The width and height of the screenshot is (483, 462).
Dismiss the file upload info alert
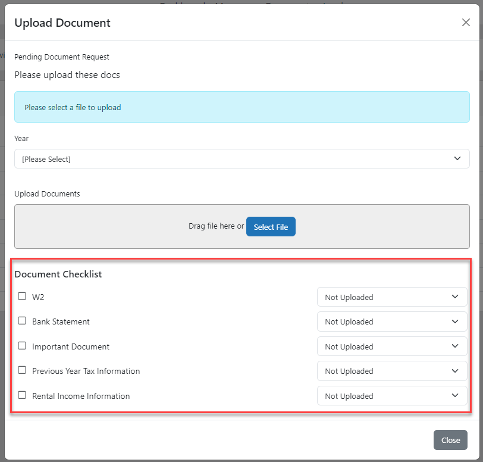241,107
